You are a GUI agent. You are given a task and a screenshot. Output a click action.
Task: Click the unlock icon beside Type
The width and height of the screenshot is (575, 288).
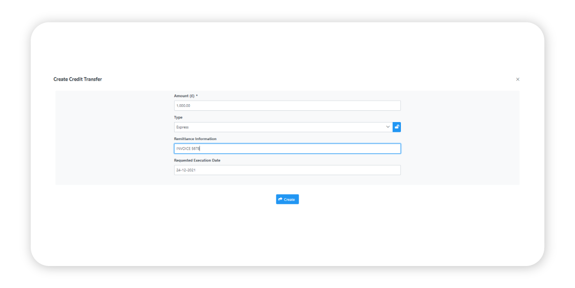point(397,127)
